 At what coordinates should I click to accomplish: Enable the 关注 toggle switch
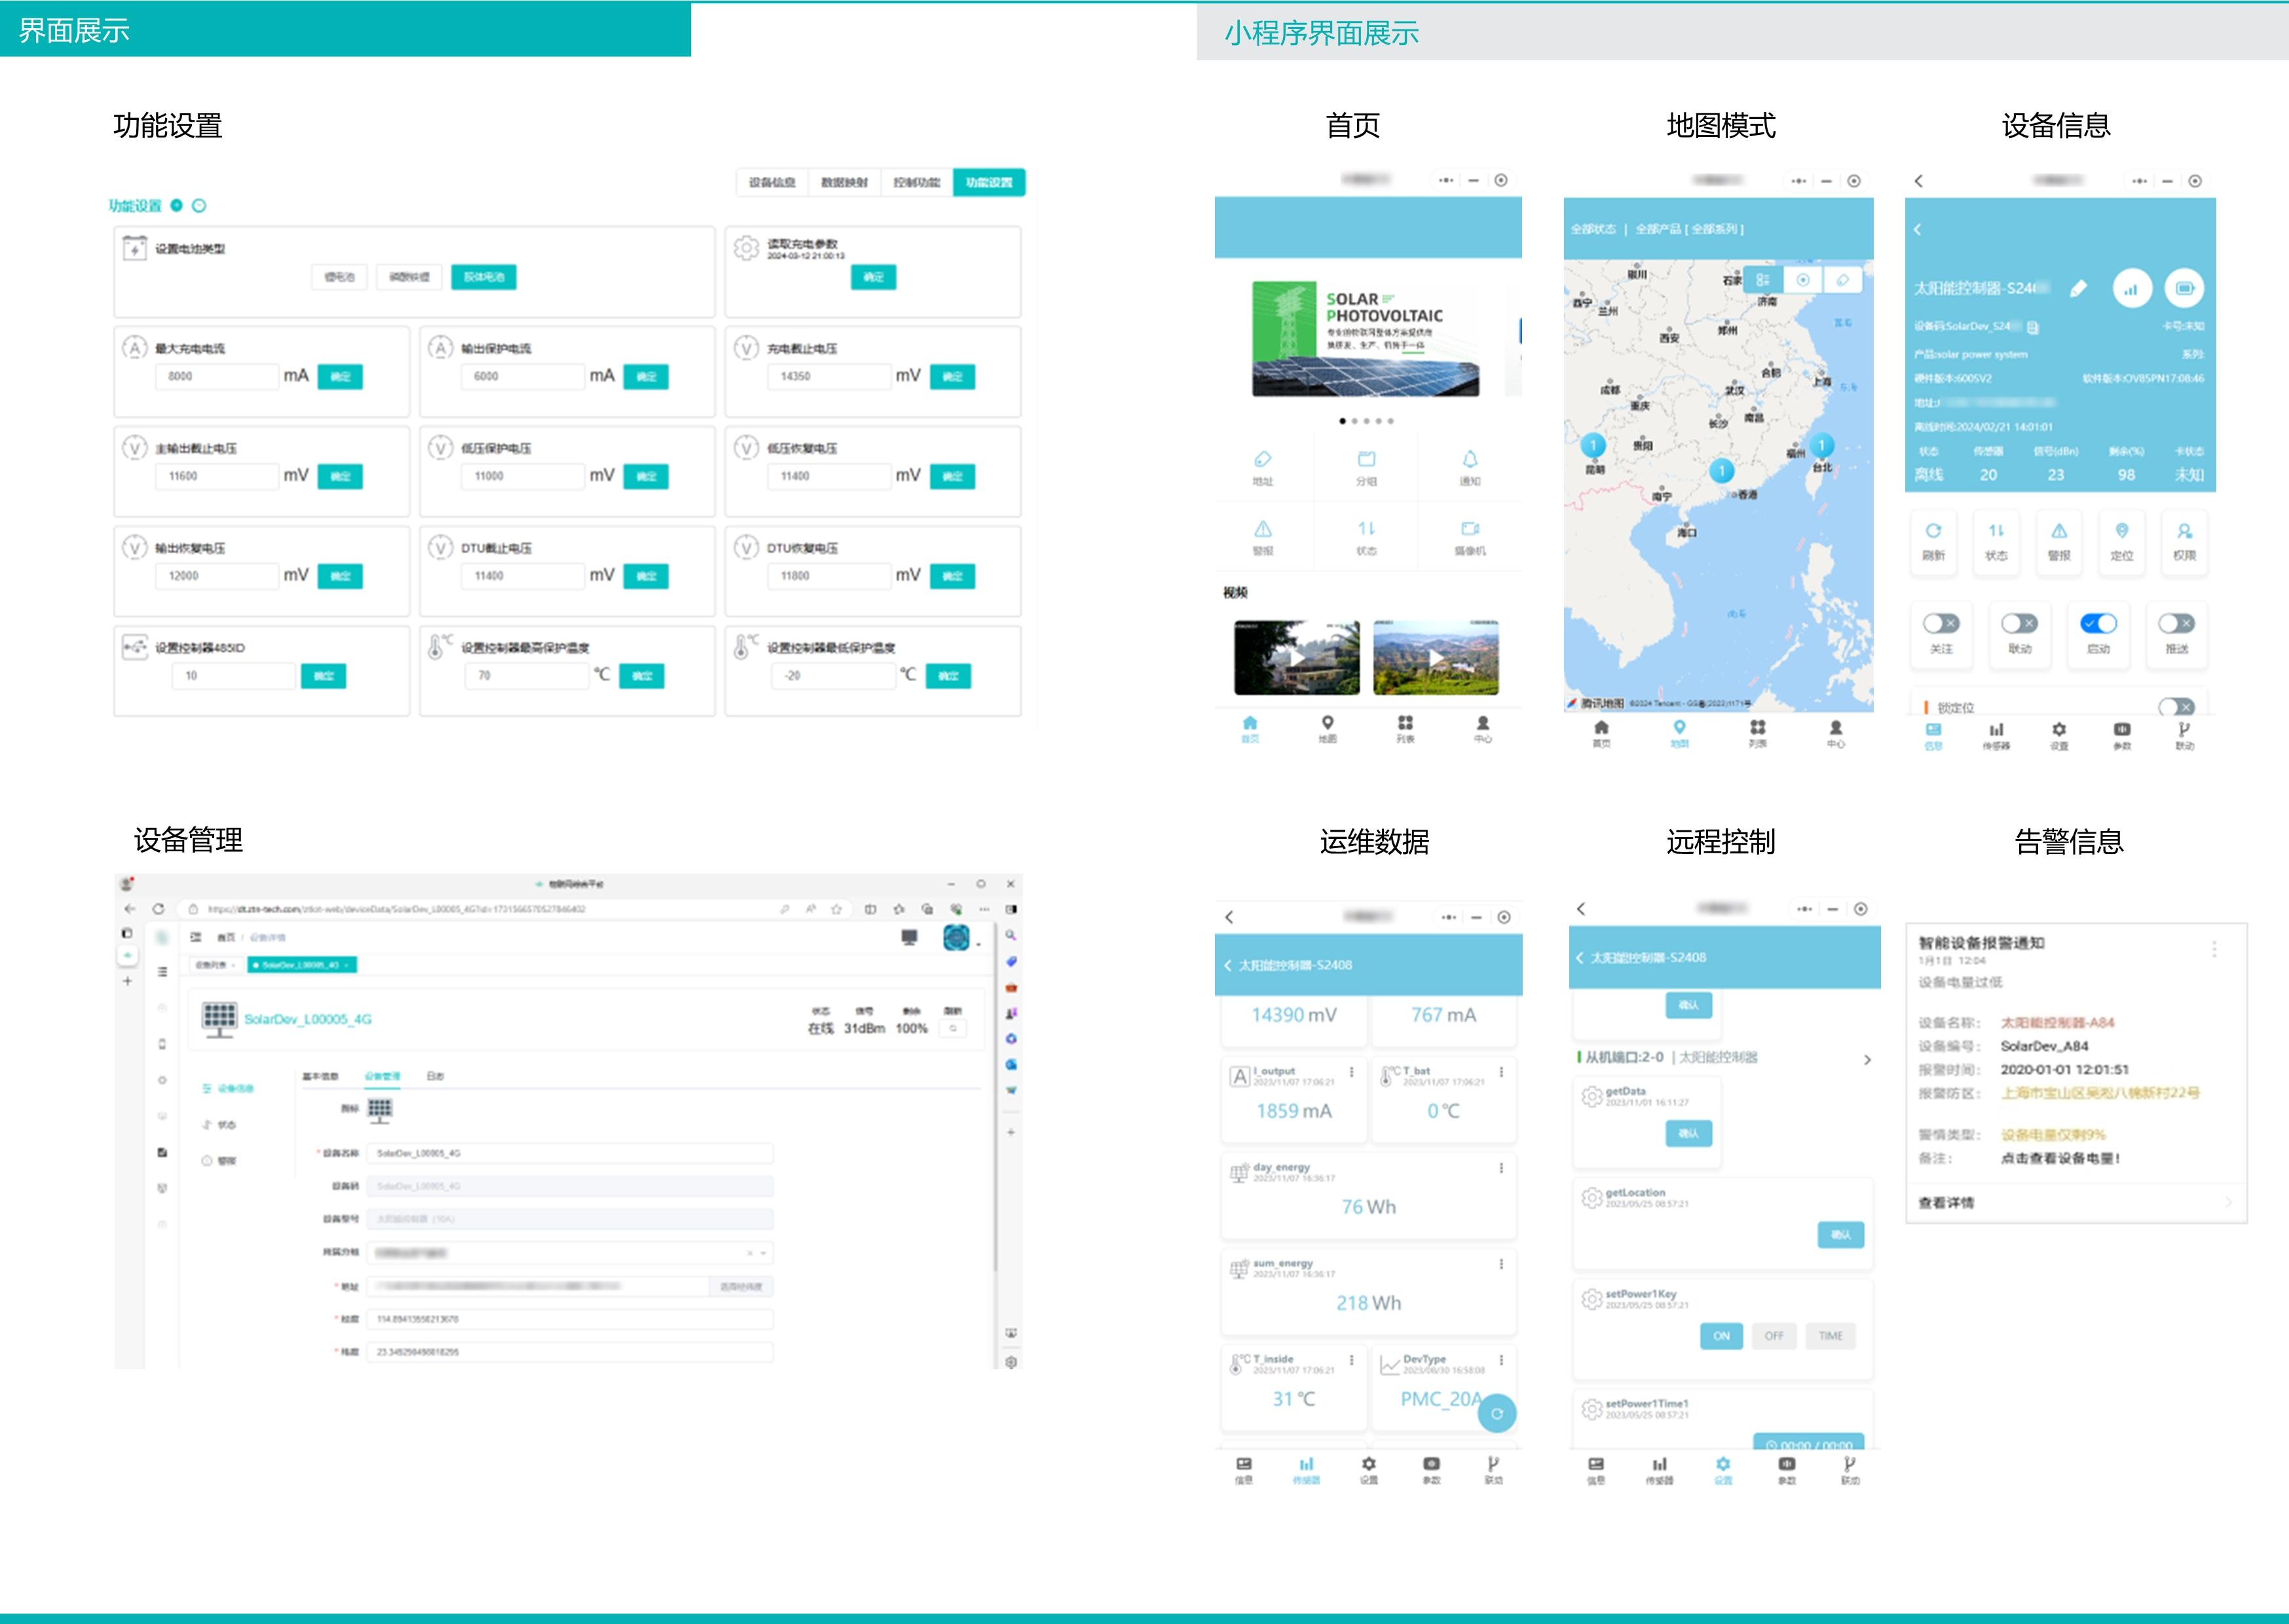coord(1941,624)
